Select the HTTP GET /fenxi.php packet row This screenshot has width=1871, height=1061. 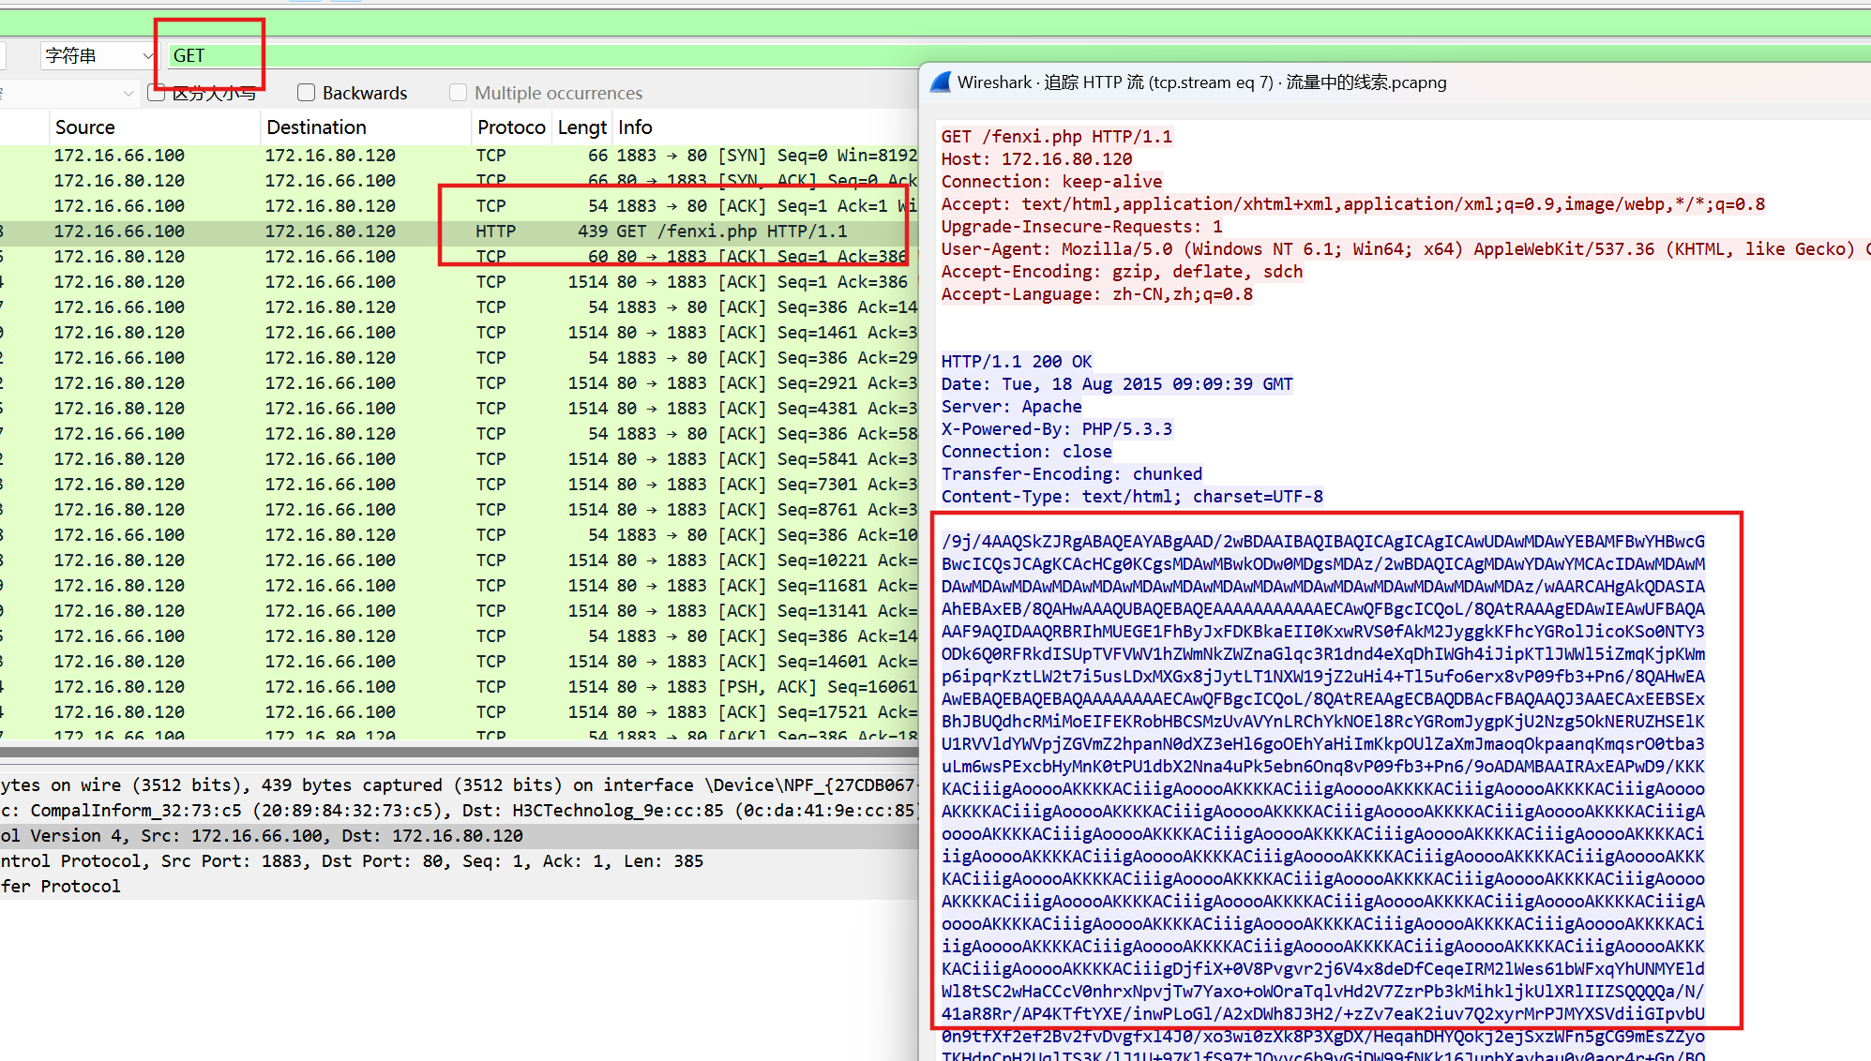pyautogui.click(x=460, y=232)
